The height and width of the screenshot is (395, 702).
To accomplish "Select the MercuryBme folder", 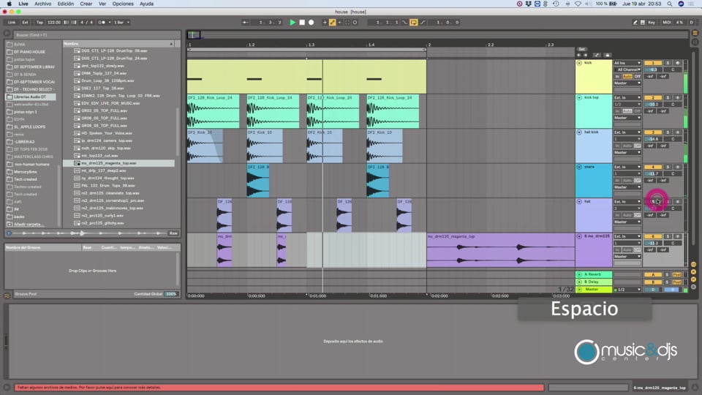I will click(x=26, y=171).
